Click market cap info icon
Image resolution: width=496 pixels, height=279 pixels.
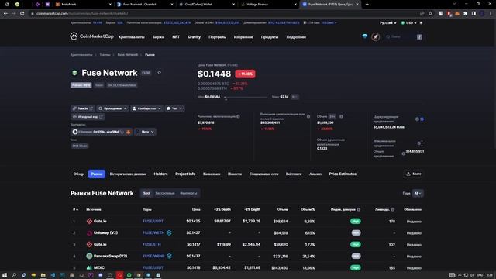click(x=238, y=116)
